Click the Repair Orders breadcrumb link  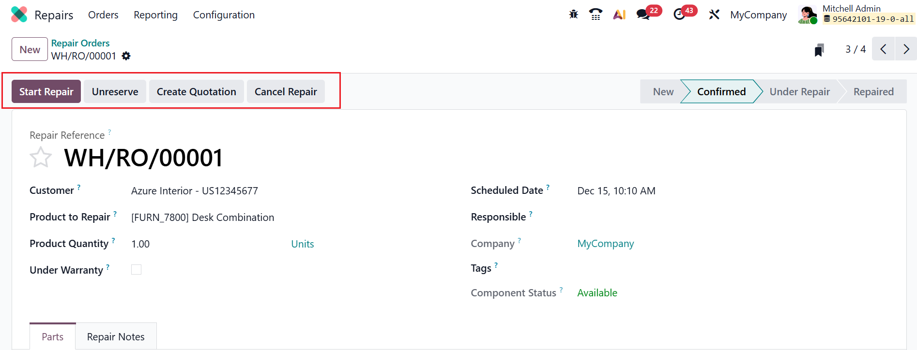(x=80, y=43)
